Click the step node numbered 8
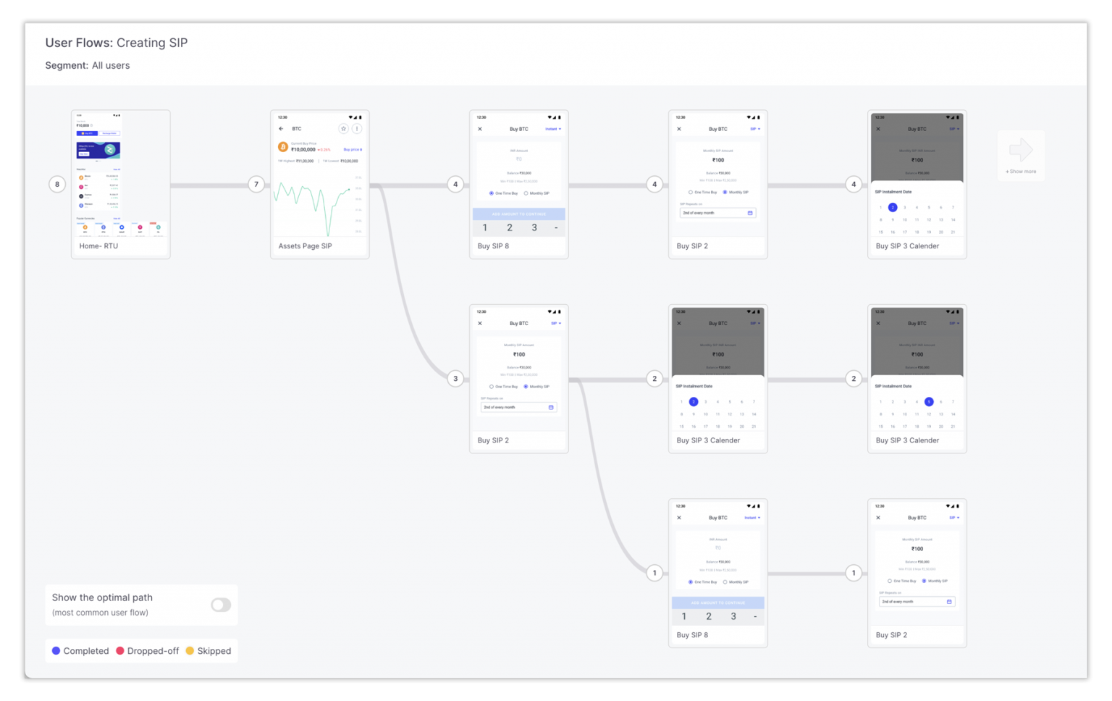The height and width of the screenshot is (701, 1112). (57, 184)
